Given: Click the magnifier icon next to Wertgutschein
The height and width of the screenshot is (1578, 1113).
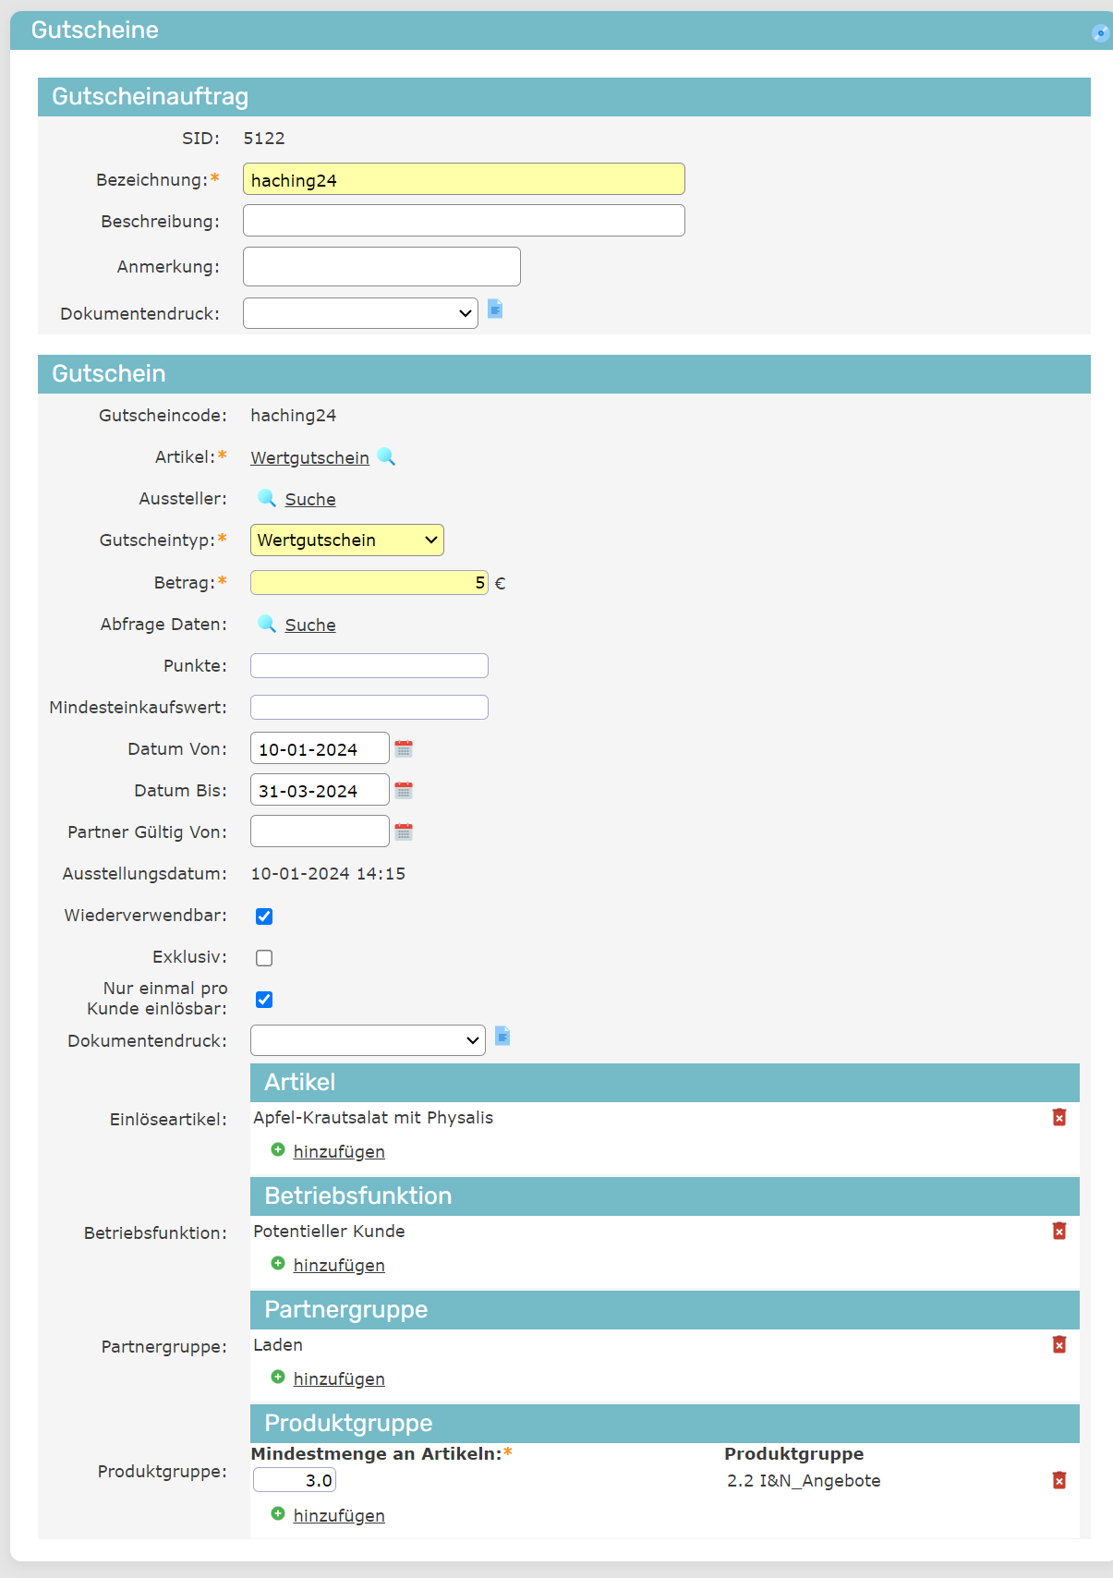Looking at the screenshot, I should 386,457.
